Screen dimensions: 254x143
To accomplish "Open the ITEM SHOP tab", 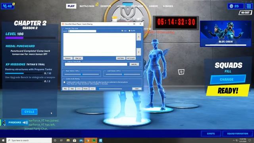I will click(x=137, y=6).
